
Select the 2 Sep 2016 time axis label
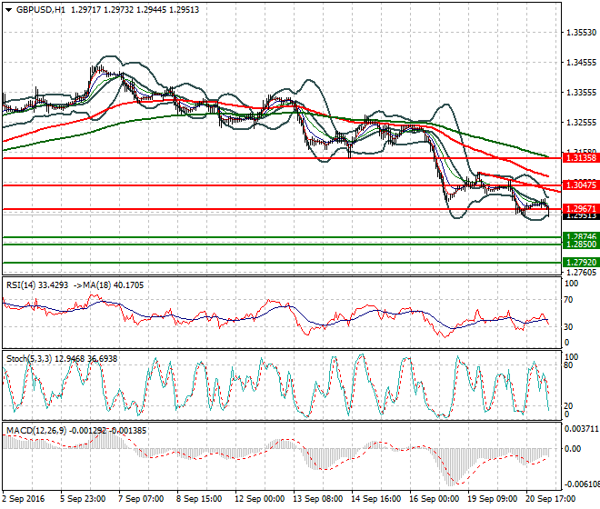click(x=24, y=499)
